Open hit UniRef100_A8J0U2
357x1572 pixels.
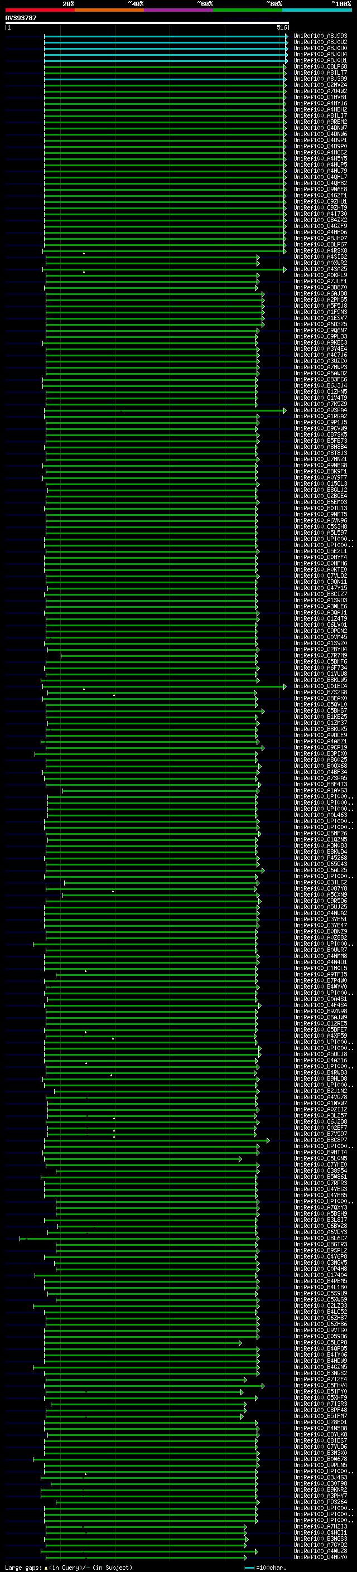coord(320,42)
